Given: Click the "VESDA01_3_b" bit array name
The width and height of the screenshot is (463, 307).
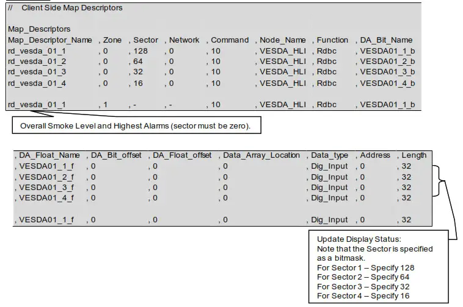Looking at the screenshot, I should [x=387, y=72].
